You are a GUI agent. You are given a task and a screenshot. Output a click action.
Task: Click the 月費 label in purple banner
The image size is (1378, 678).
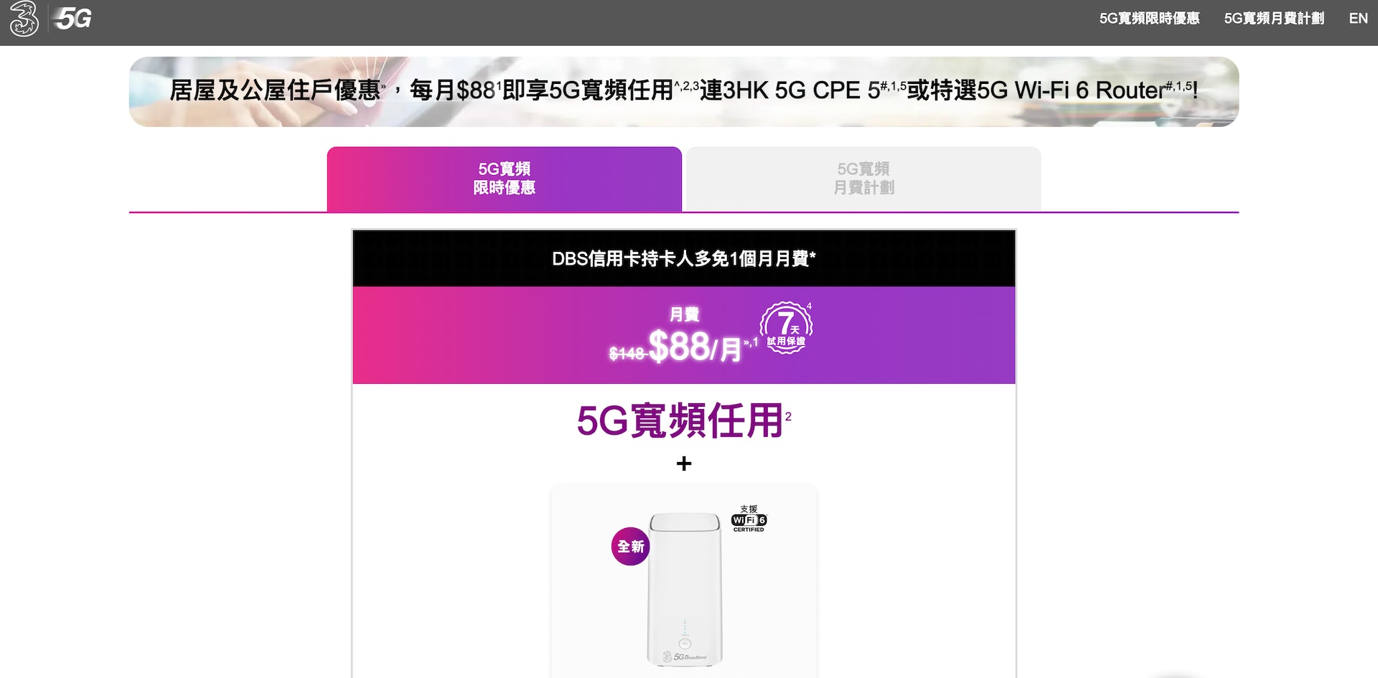pyautogui.click(x=684, y=314)
